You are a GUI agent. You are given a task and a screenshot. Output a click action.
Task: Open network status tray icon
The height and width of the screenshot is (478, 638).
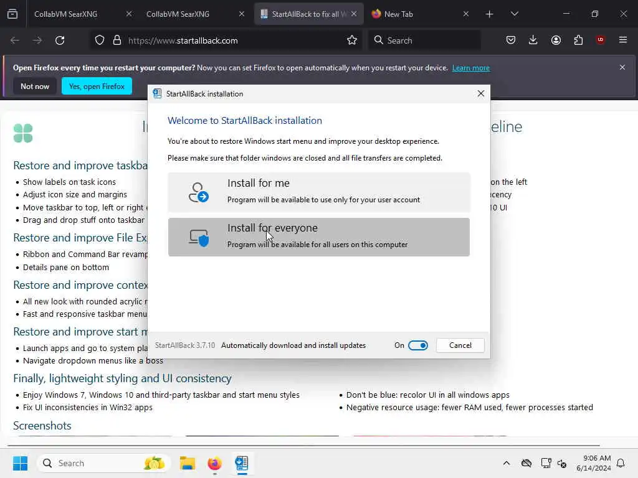(546, 463)
